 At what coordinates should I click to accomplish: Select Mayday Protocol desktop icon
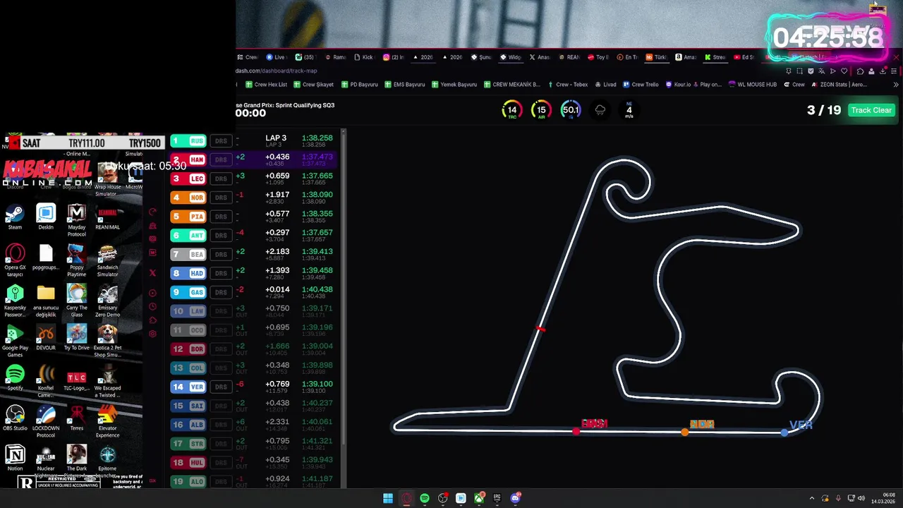tap(77, 220)
